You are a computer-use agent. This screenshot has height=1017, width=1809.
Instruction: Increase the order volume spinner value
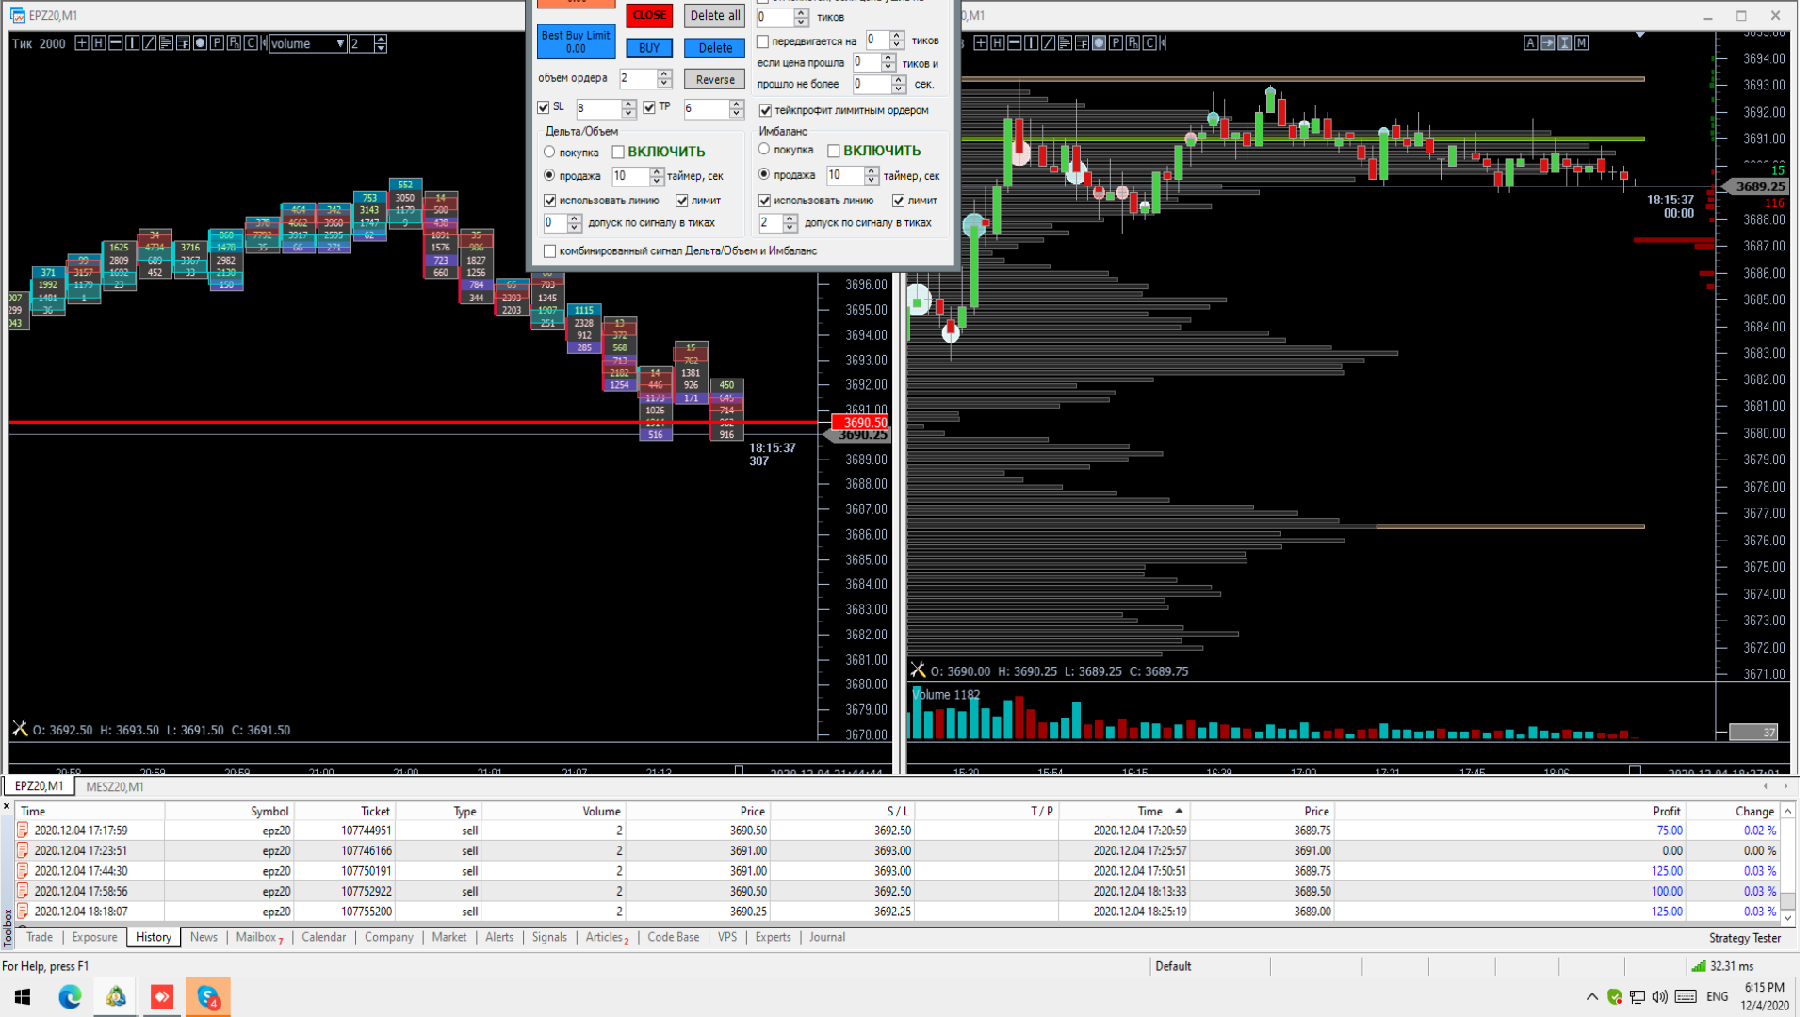[664, 73]
